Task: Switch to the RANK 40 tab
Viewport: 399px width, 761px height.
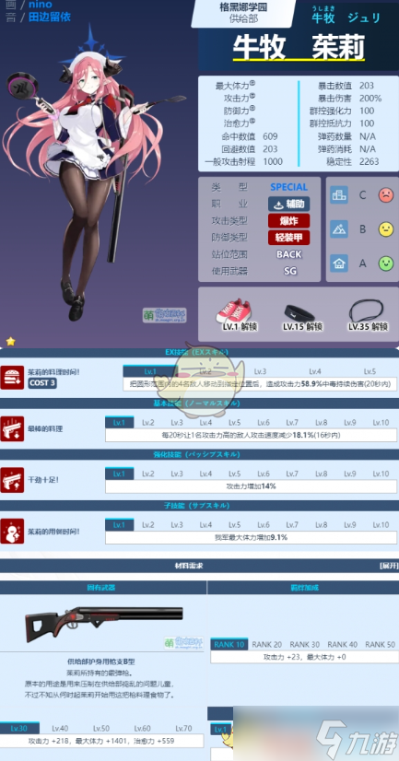Action: pyautogui.click(x=342, y=645)
